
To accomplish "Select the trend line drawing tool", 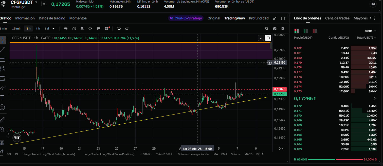I will (x=3, y=49).
